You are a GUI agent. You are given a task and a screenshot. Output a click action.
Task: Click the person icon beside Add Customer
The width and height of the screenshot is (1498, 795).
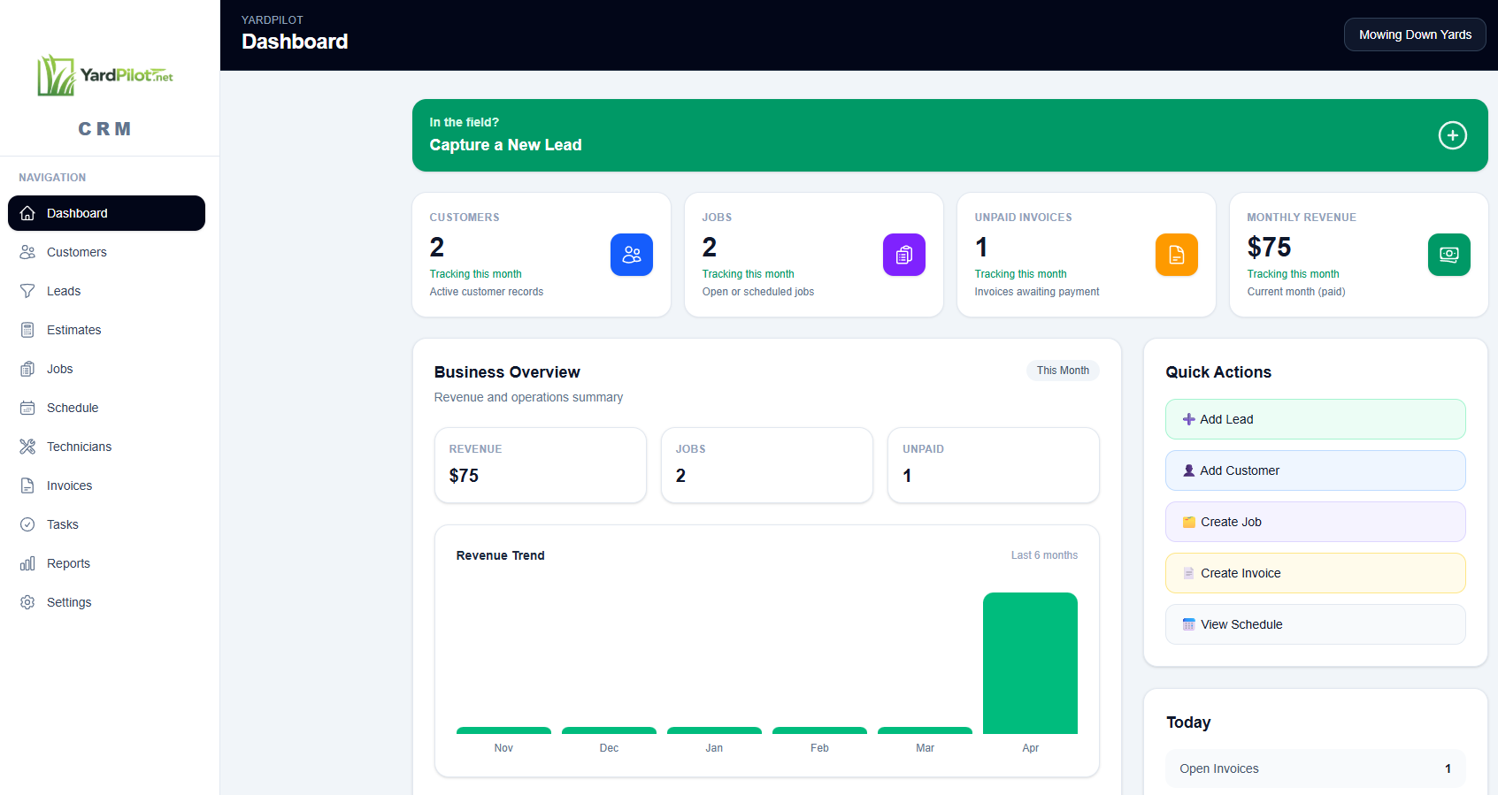[x=1189, y=470]
